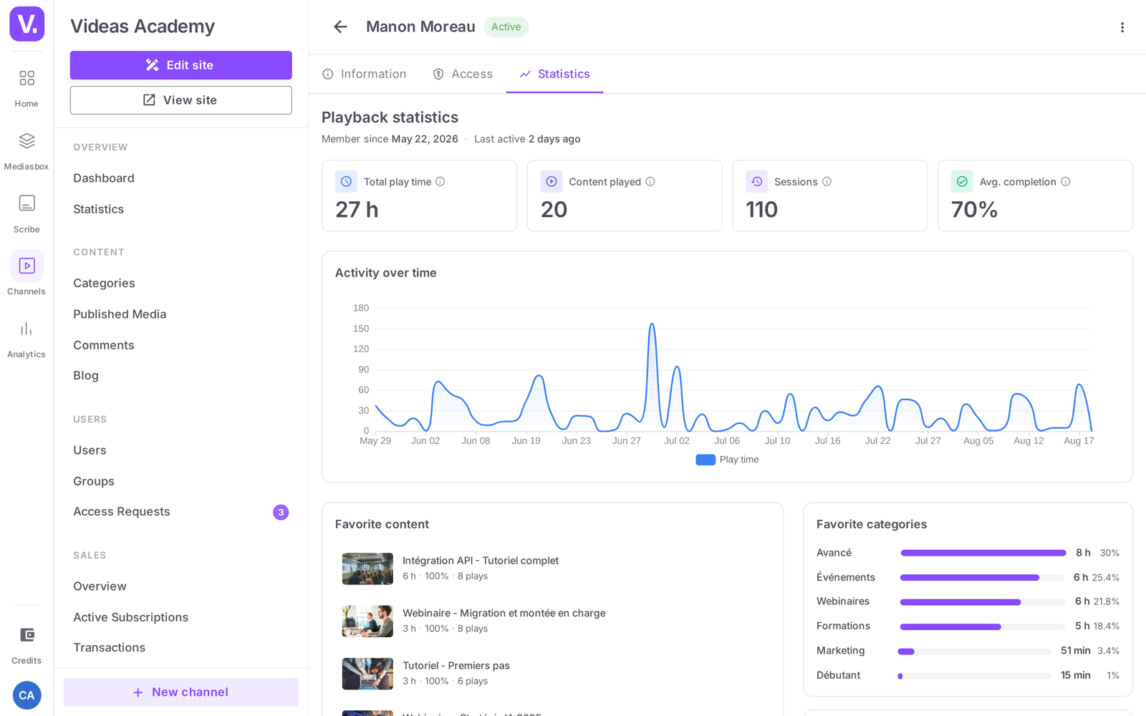The height and width of the screenshot is (716, 1146).
Task: Open Mediasbox from the left rail
Action: coord(27,151)
